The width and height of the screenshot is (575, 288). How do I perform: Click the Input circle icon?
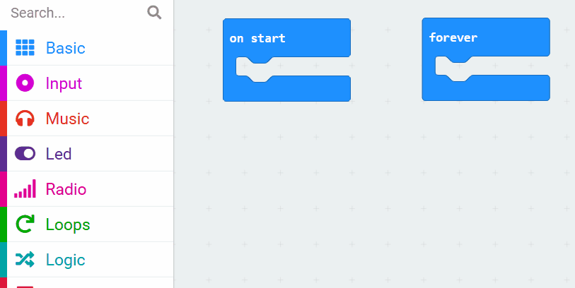click(x=25, y=83)
